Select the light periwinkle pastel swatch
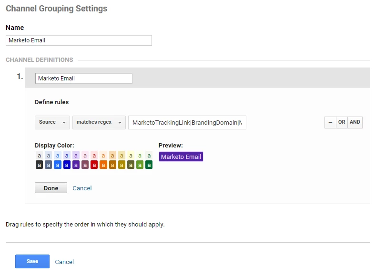Image resolution: width=385 pixels, height=275 pixels. (67, 156)
